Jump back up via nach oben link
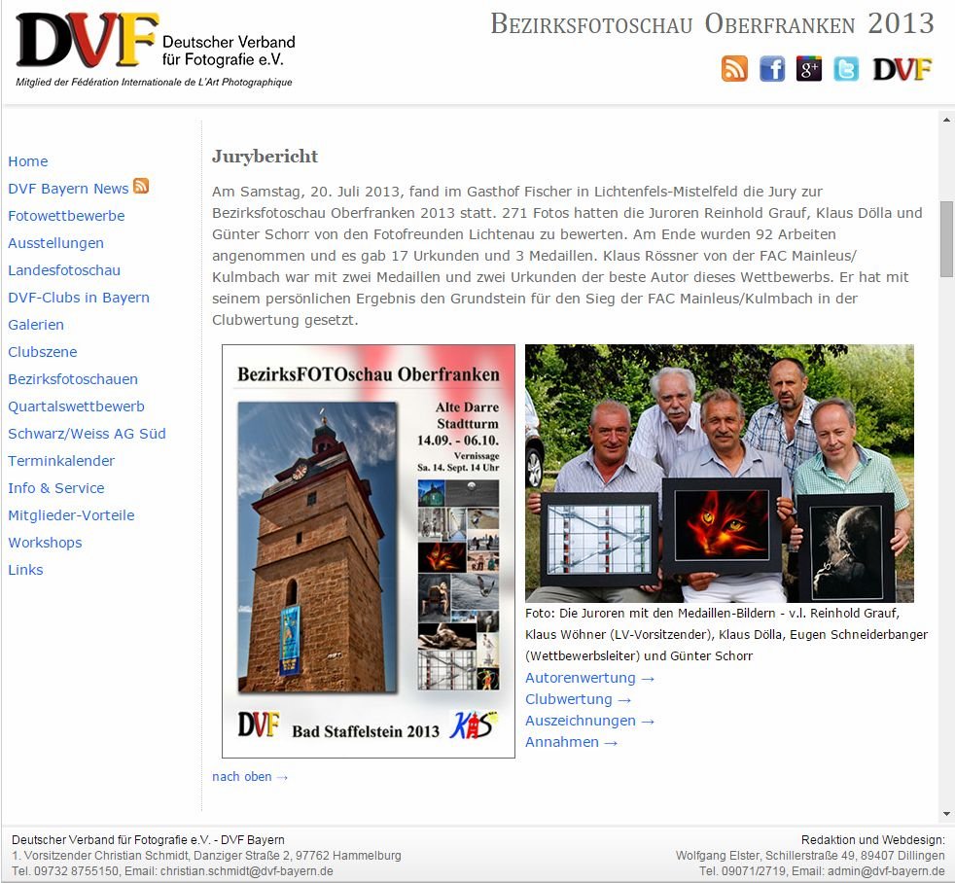 [250, 776]
